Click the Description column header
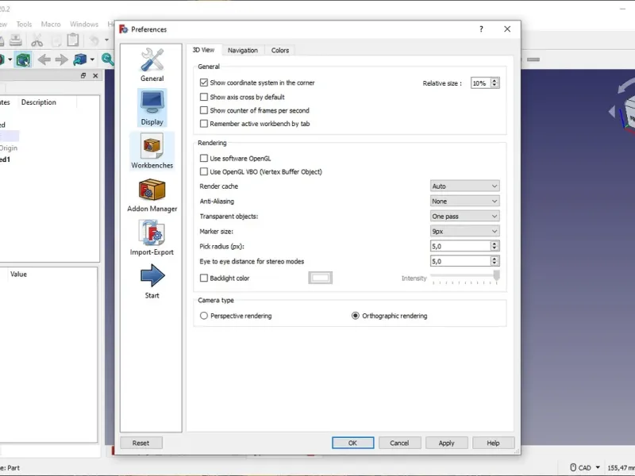The image size is (635, 476). click(39, 102)
